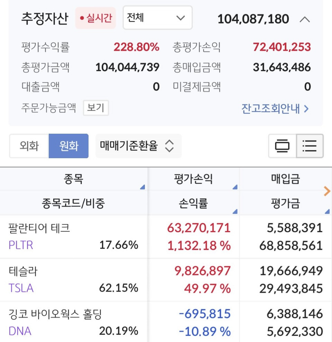332x342 pixels.
Task: Switch to the card view icon
Action: point(282,145)
